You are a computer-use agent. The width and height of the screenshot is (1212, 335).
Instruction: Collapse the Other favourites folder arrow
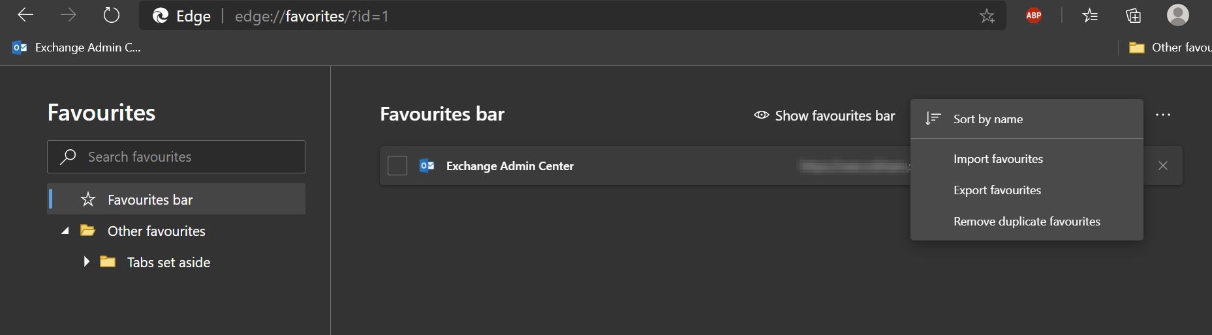point(65,231)
